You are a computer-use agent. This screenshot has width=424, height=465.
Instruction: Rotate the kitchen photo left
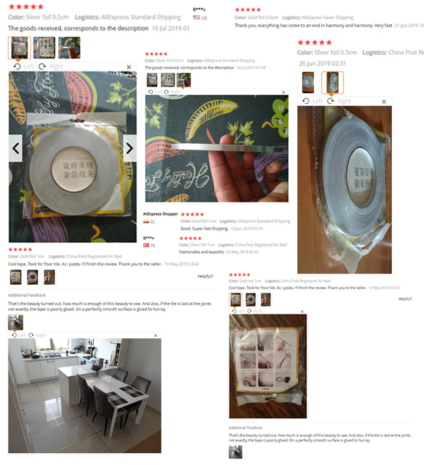(x=19, y=336)
